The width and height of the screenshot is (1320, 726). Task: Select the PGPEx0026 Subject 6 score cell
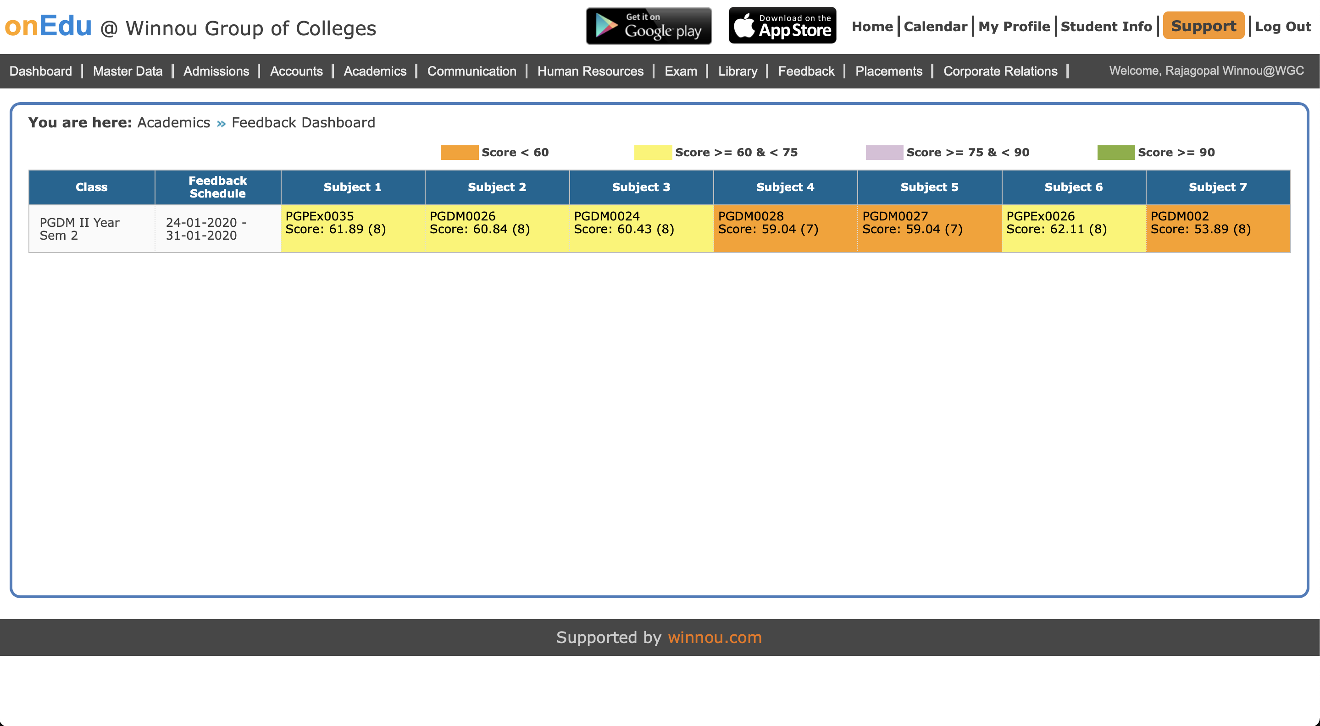[1074, 228]
